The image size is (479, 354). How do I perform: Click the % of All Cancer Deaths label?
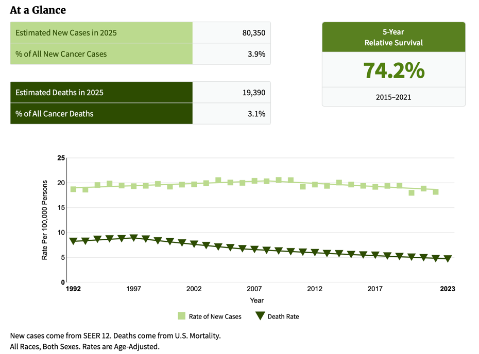(55, 114)
